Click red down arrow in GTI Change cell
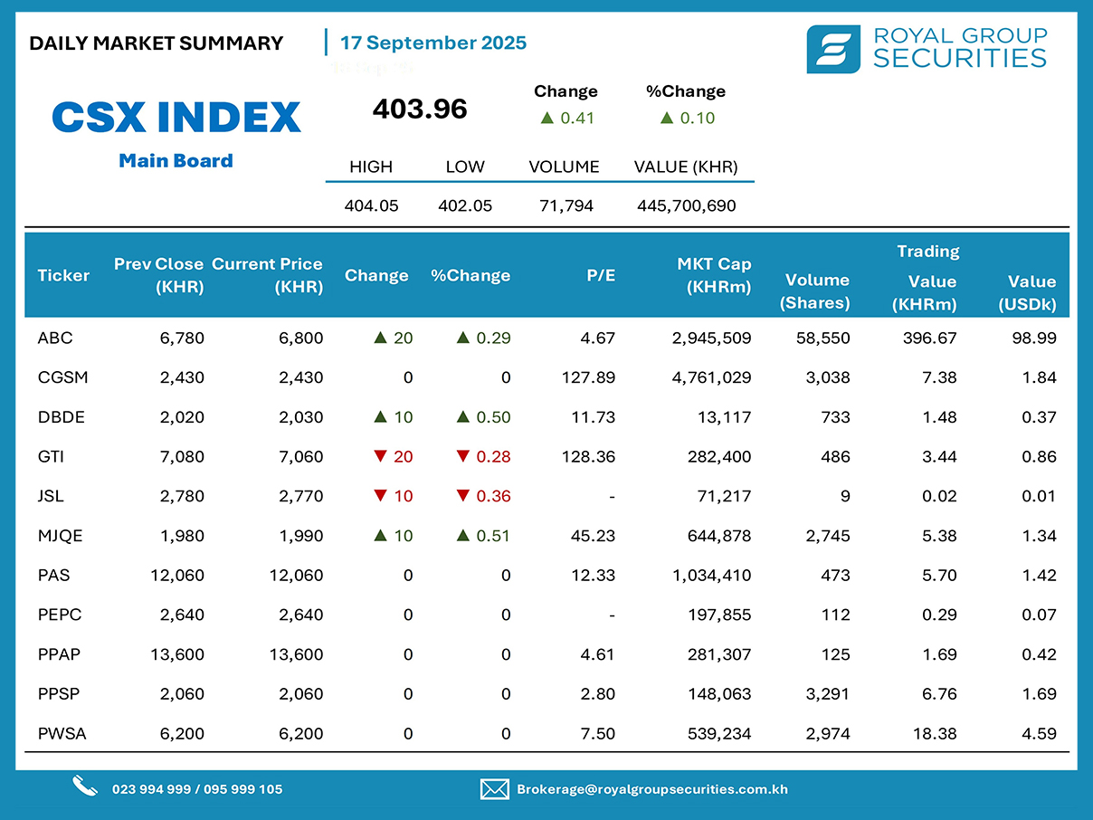Image resolution: width=1093 pixels, height=820 pixels. pyautogui.click(x=381, y=457)
